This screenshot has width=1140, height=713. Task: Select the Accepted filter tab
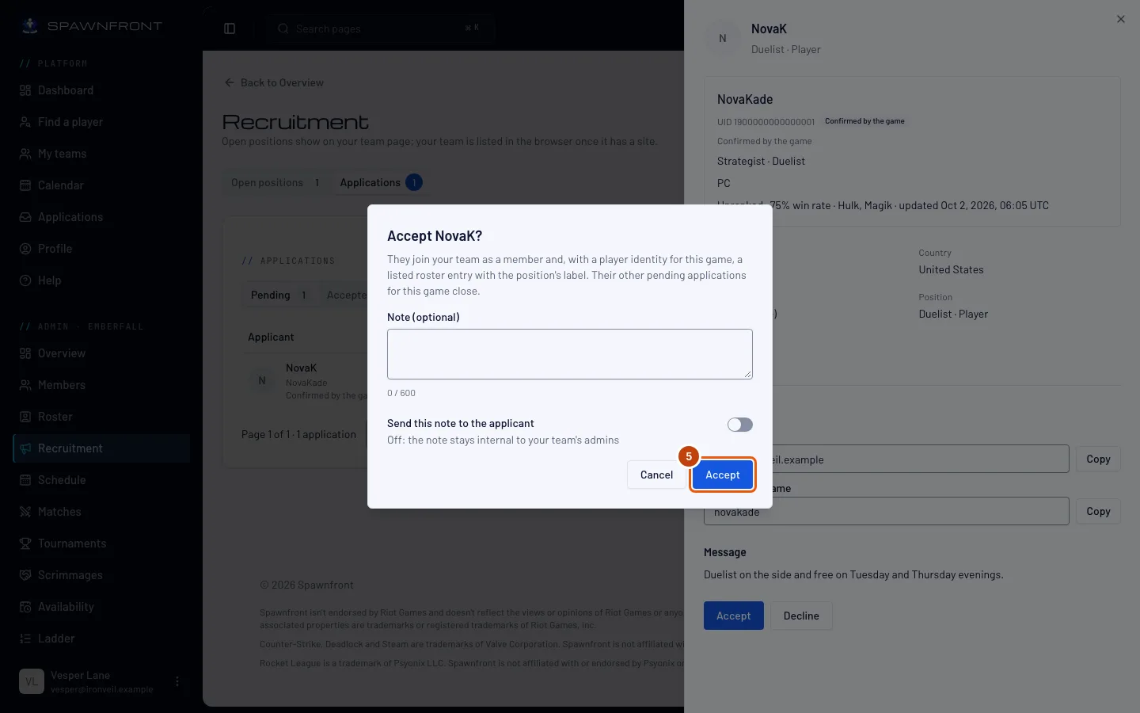pos(346,295)
